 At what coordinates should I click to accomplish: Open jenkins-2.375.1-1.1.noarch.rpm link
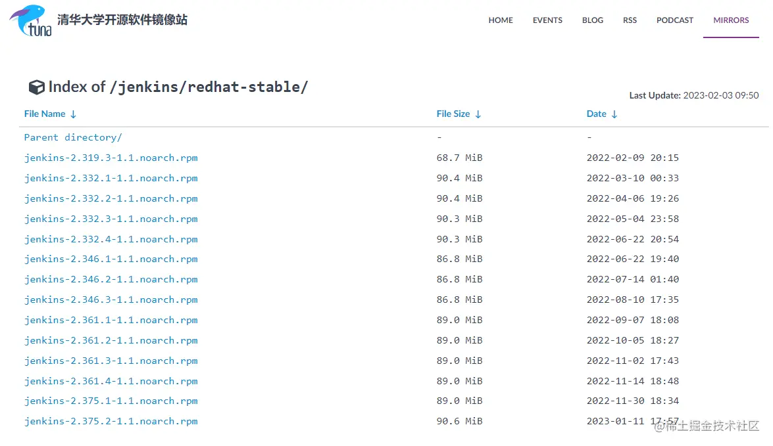click(111, 401)
